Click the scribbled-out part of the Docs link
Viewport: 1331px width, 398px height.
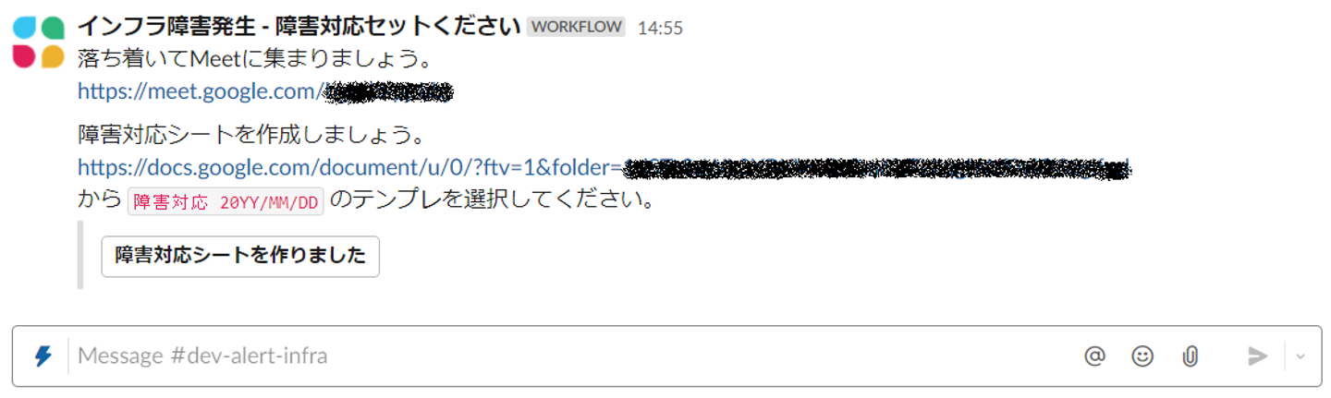coord(877,167)
